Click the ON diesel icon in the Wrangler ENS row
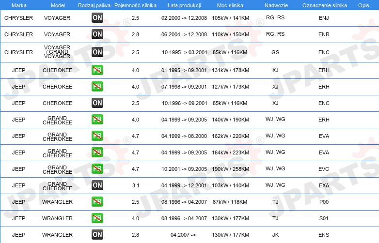 click(x=97, y=234)
